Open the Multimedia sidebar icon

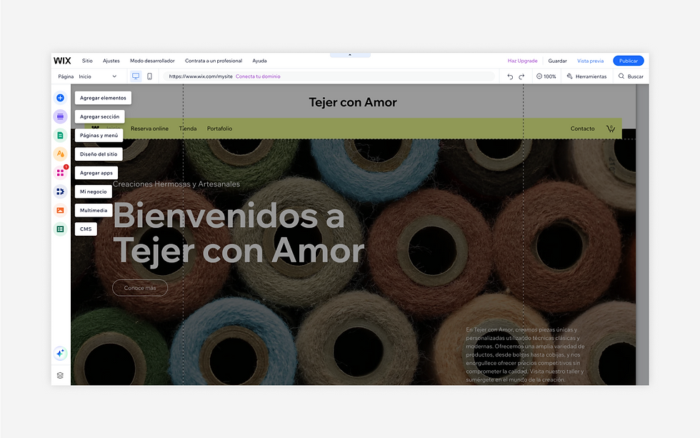click(x=60, y=210)
